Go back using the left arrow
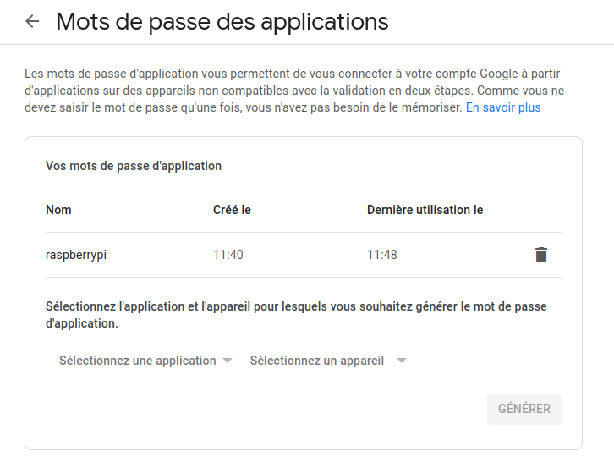 tap(33, 22)
